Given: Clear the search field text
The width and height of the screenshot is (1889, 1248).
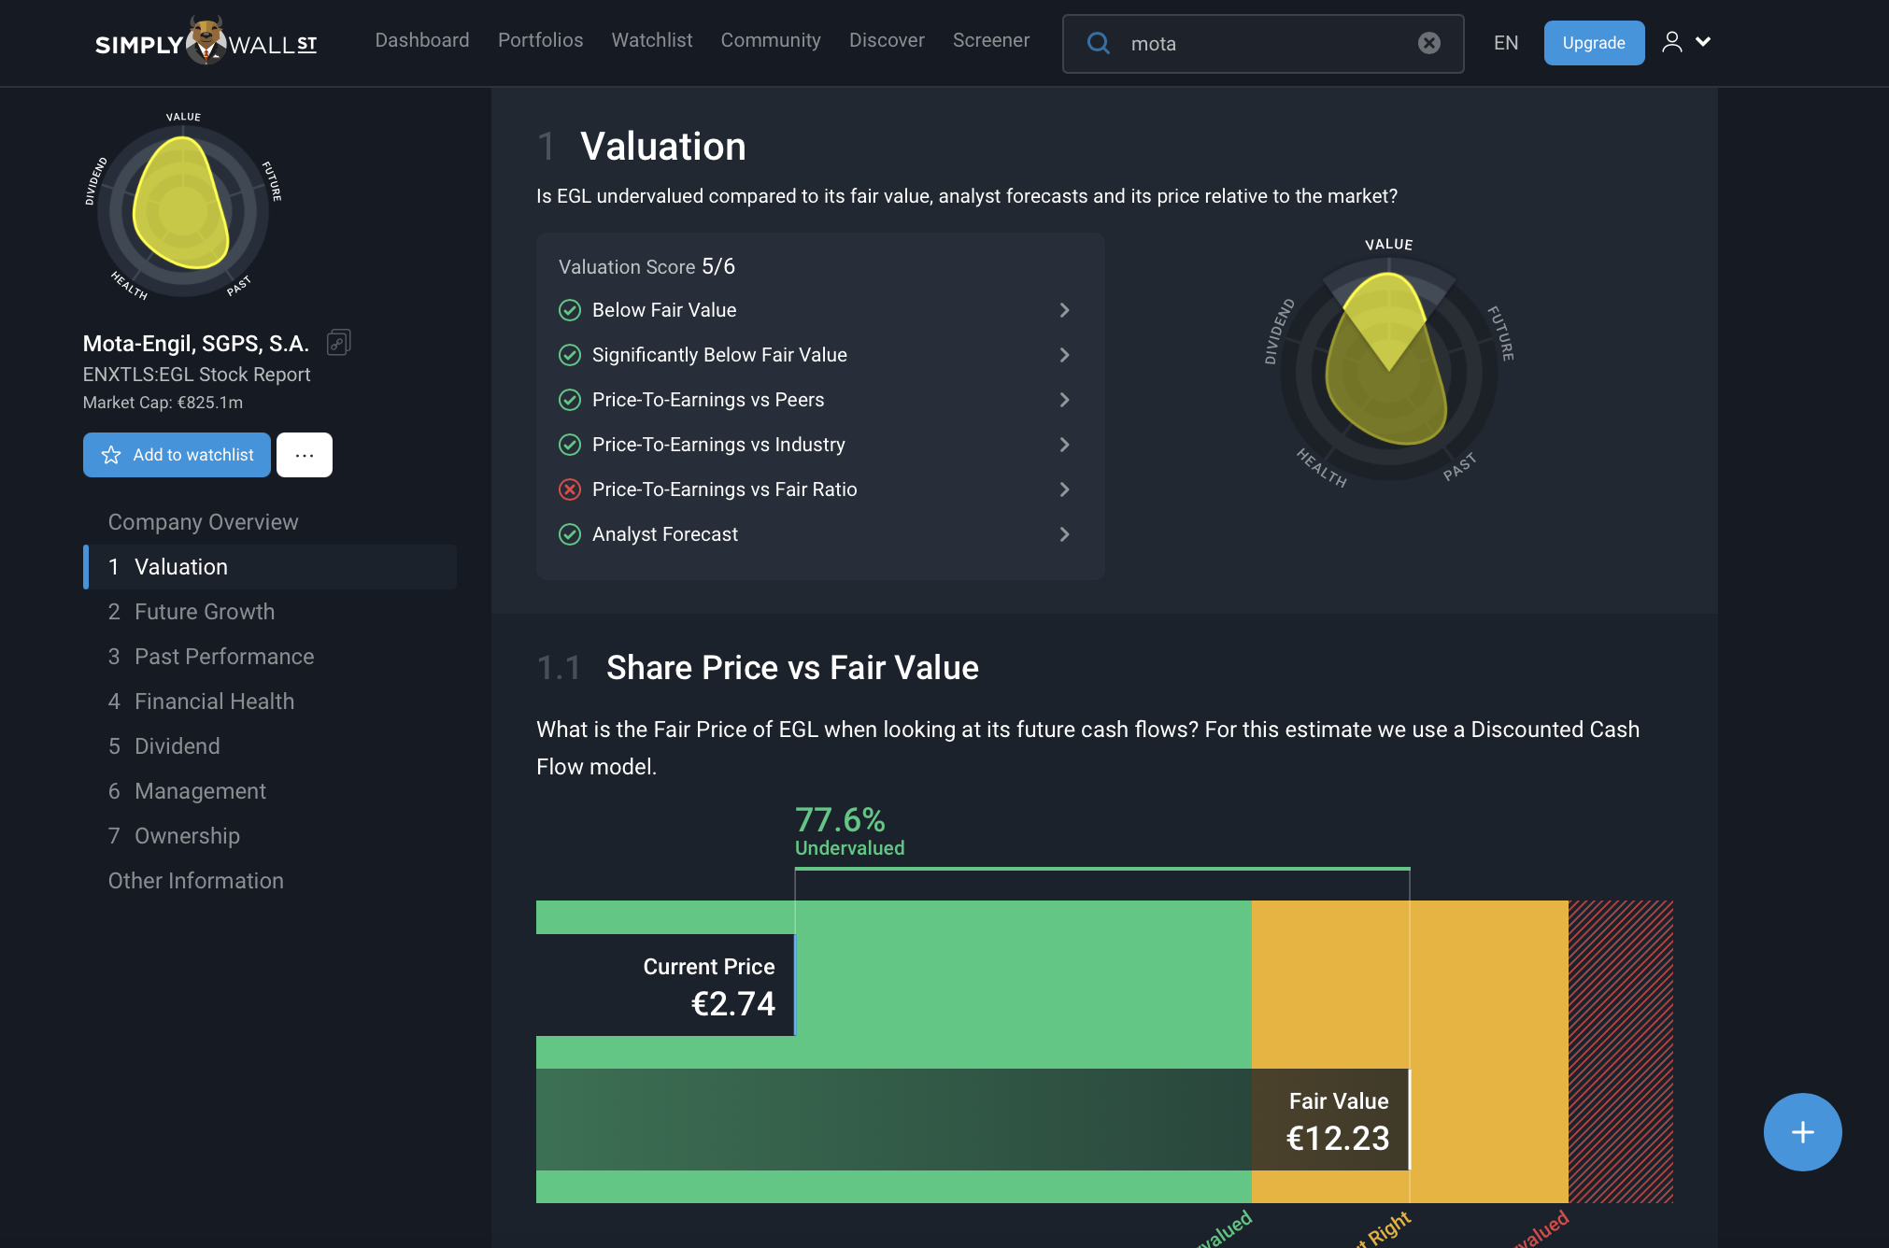Looking at the screenshot, I should point(1428,43).
